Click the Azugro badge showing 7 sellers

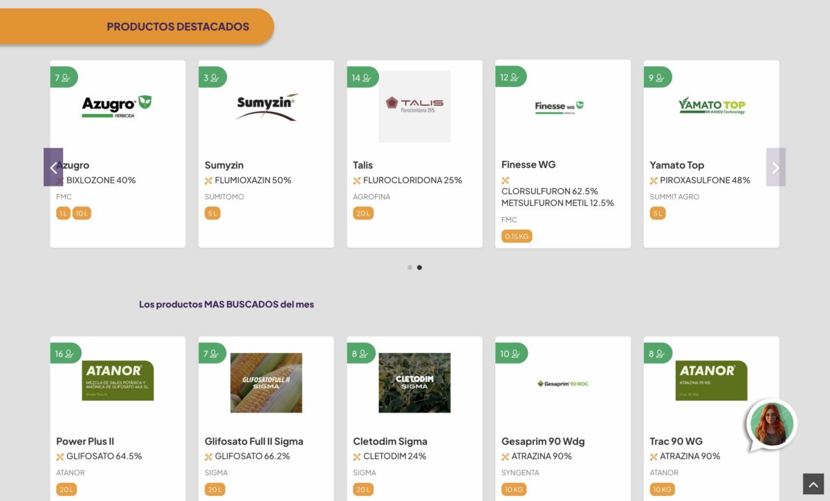click(63, 77)
